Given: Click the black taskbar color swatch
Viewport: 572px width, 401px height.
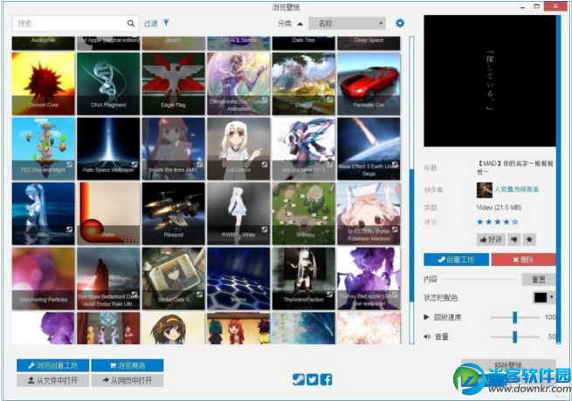Looking at the screenshot, I should tap(541, 297).
